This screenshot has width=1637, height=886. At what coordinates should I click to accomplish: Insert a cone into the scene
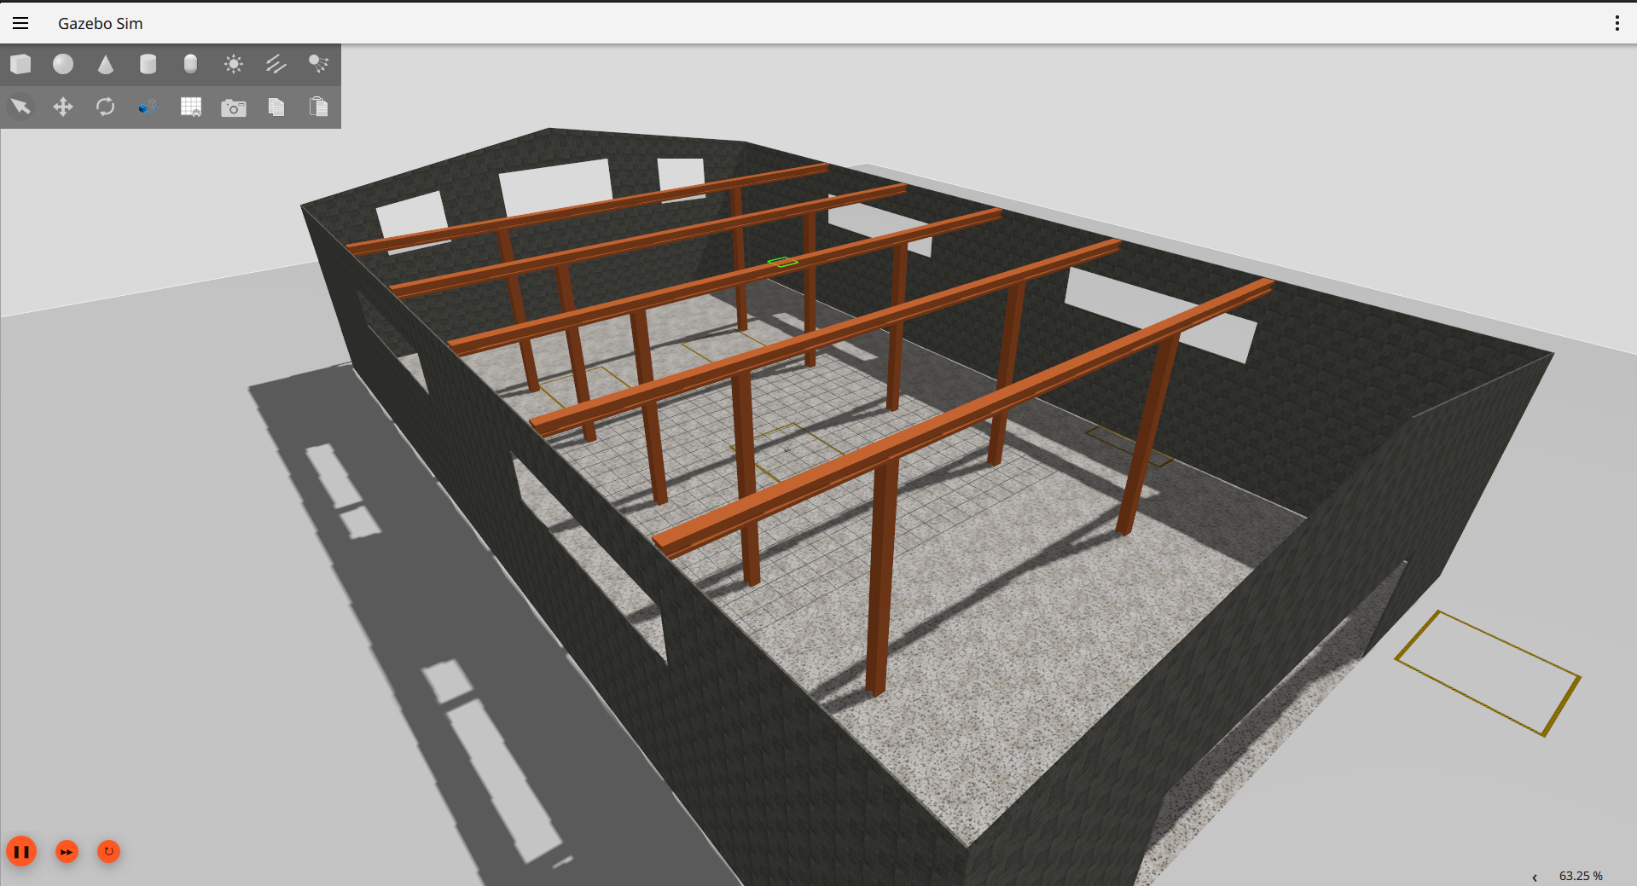coord(106,64)
